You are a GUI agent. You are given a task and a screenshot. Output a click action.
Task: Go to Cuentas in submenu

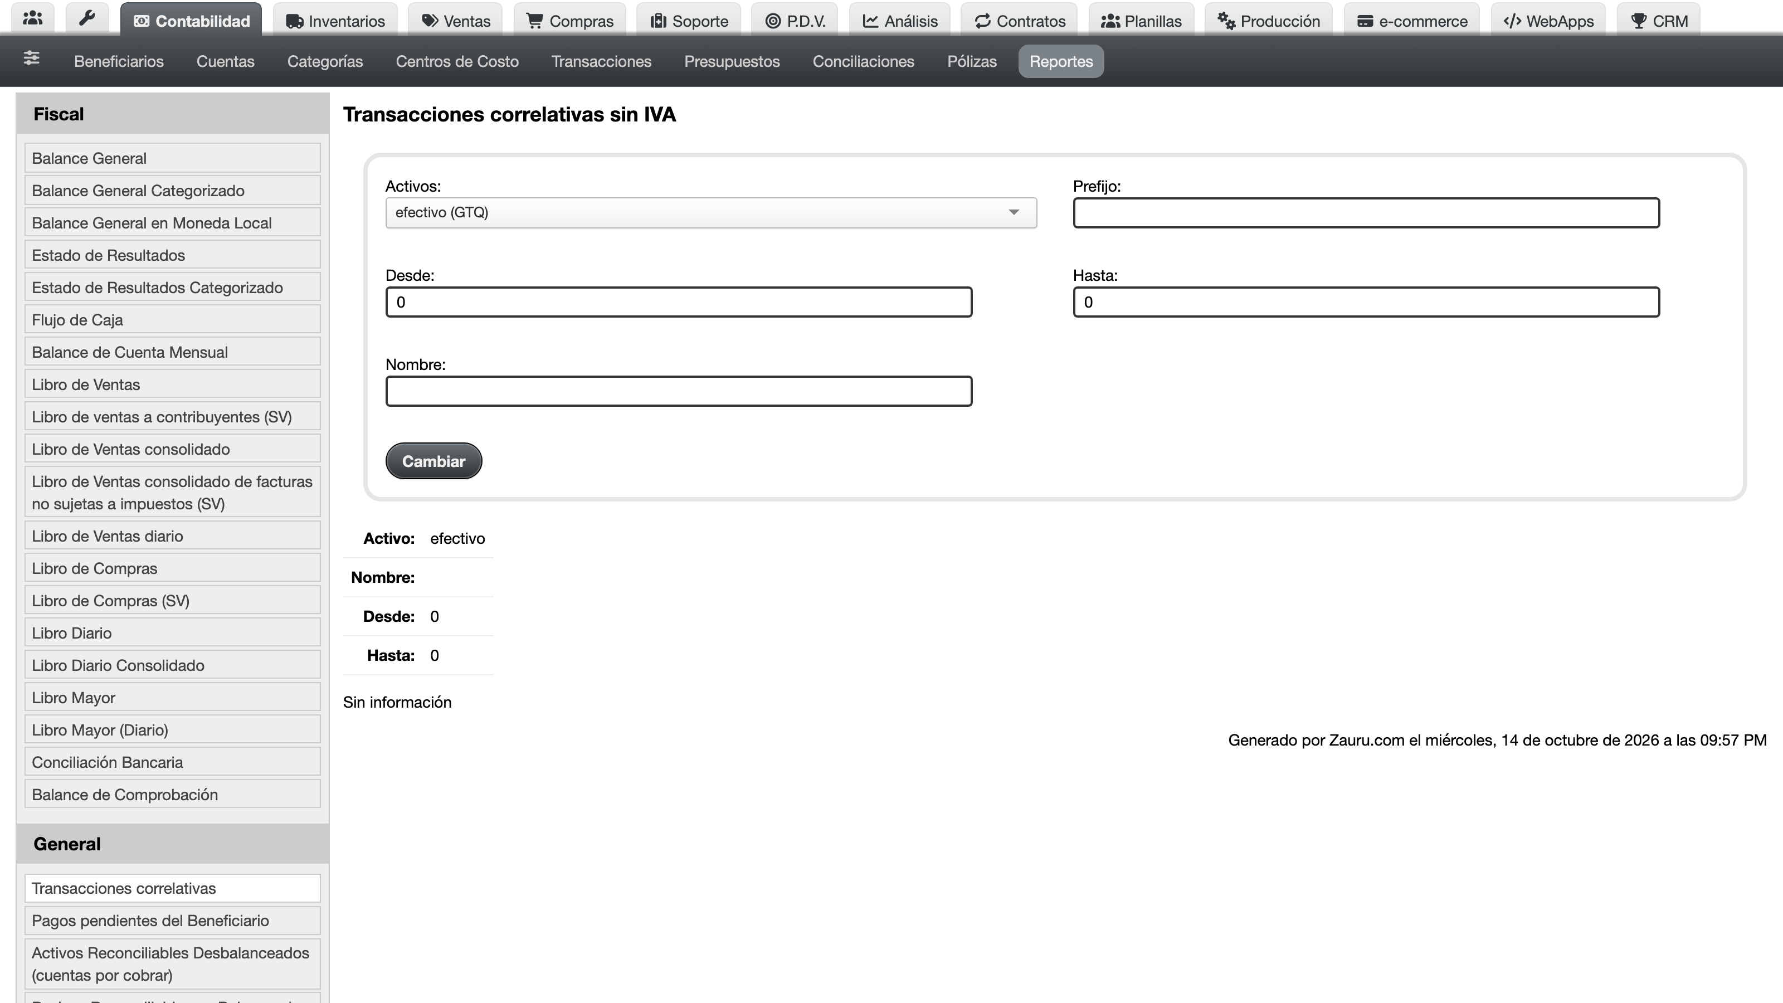pos(226,62)
